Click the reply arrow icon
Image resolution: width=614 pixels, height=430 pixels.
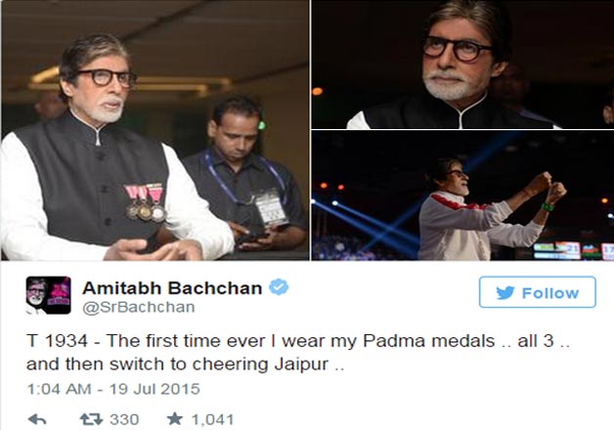[x=37, y=419]
